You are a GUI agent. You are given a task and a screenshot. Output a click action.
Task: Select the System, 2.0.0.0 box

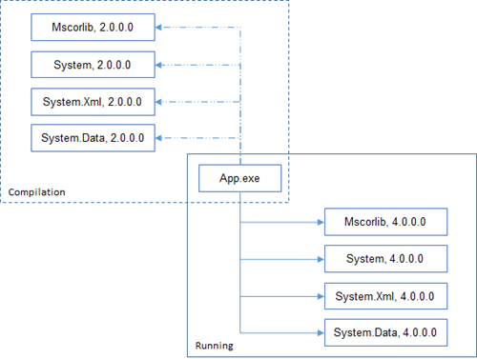93,65
